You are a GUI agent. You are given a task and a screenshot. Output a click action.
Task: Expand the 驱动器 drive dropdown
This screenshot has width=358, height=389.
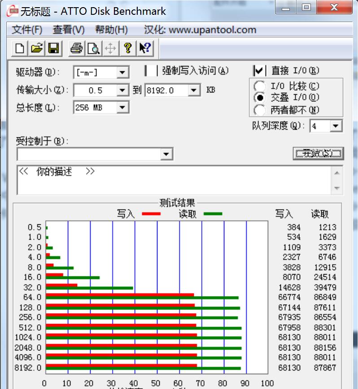122,73
